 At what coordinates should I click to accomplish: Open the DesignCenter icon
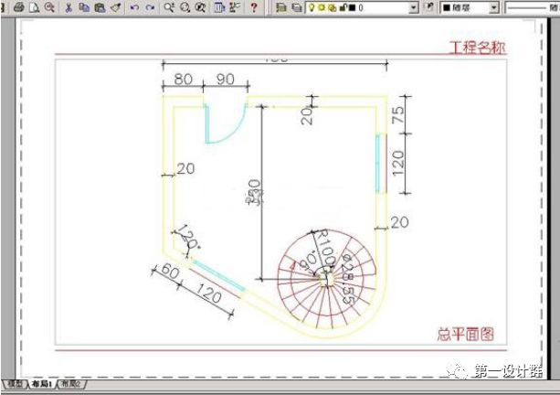[235, 7]
